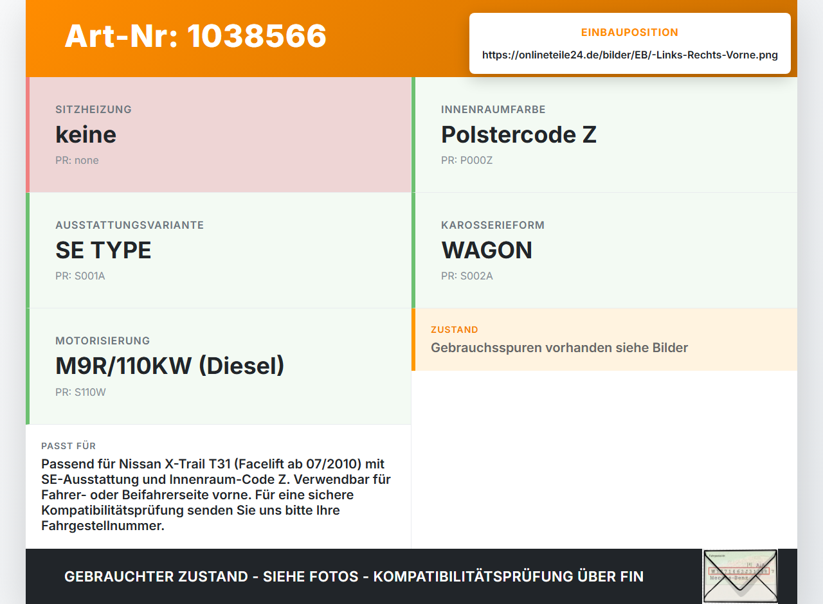Click the AUSSTATTUNGSVARIANTE label
The width and height of the screenshot is (823, 604).
(x=129, y=225)
